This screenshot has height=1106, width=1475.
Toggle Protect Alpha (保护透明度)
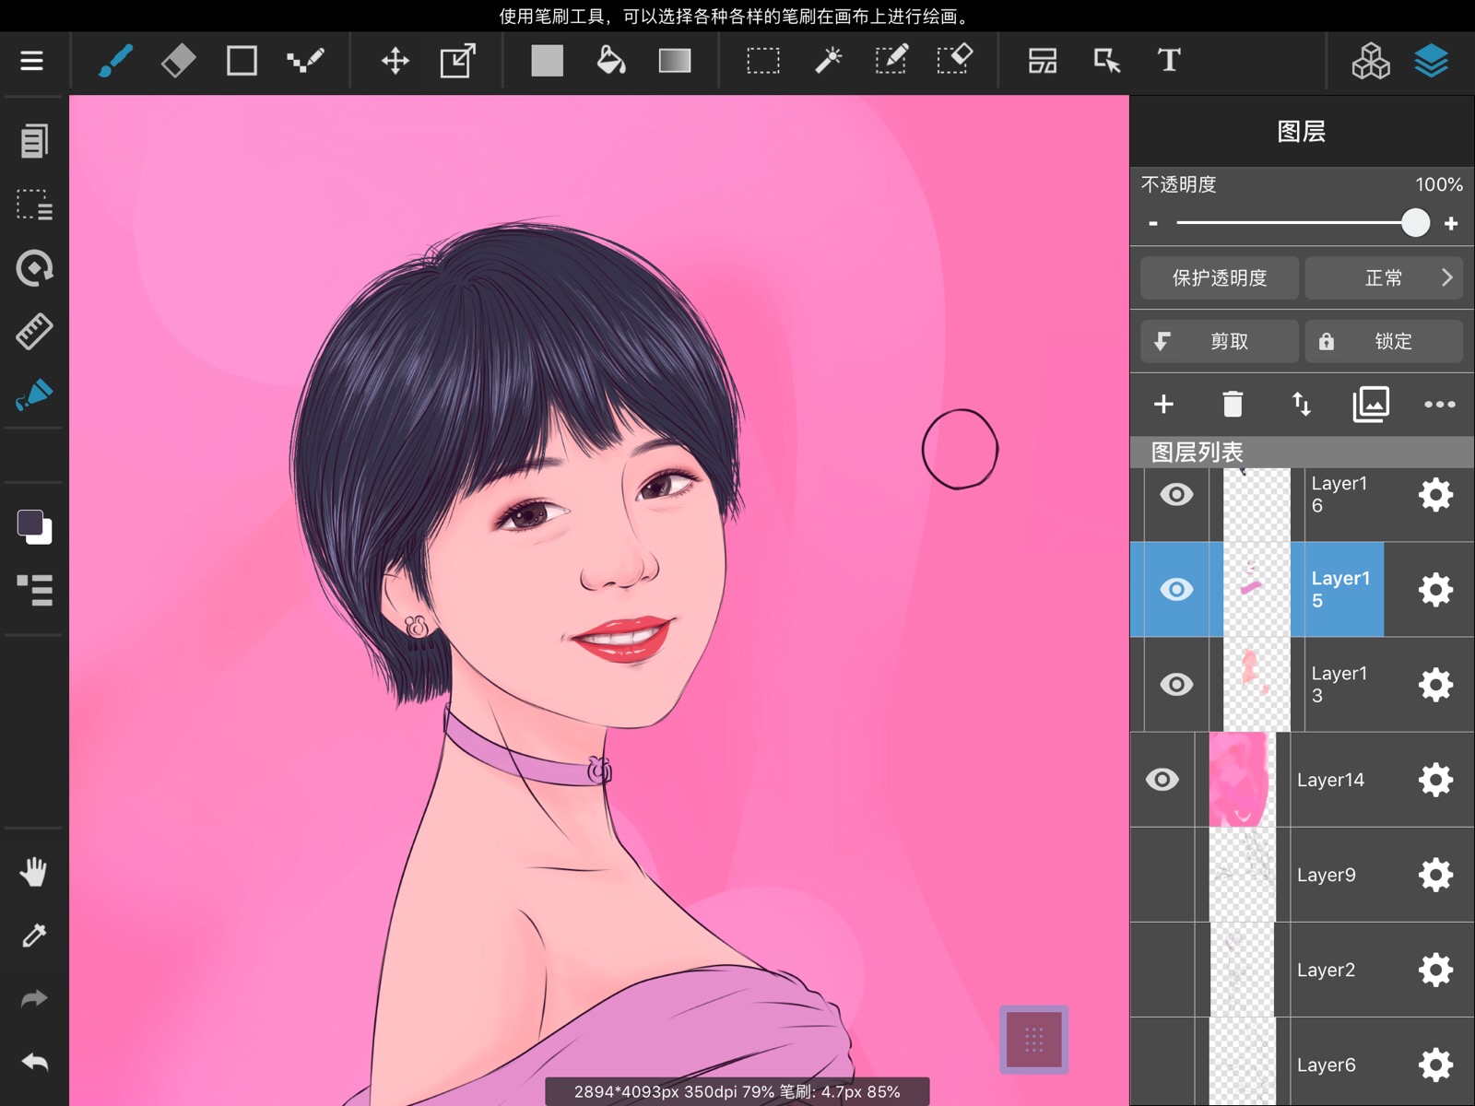click(1220, 277)
